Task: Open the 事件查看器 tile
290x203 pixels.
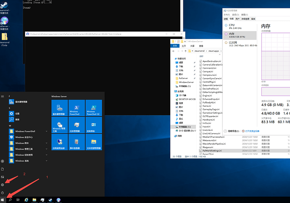Action: (x=76, y=142)
